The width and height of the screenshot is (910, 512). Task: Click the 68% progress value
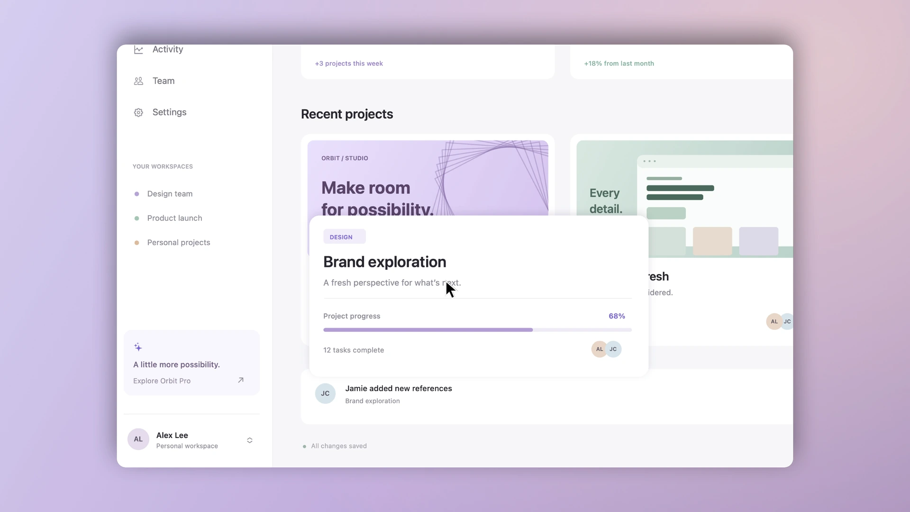(617, 316)
